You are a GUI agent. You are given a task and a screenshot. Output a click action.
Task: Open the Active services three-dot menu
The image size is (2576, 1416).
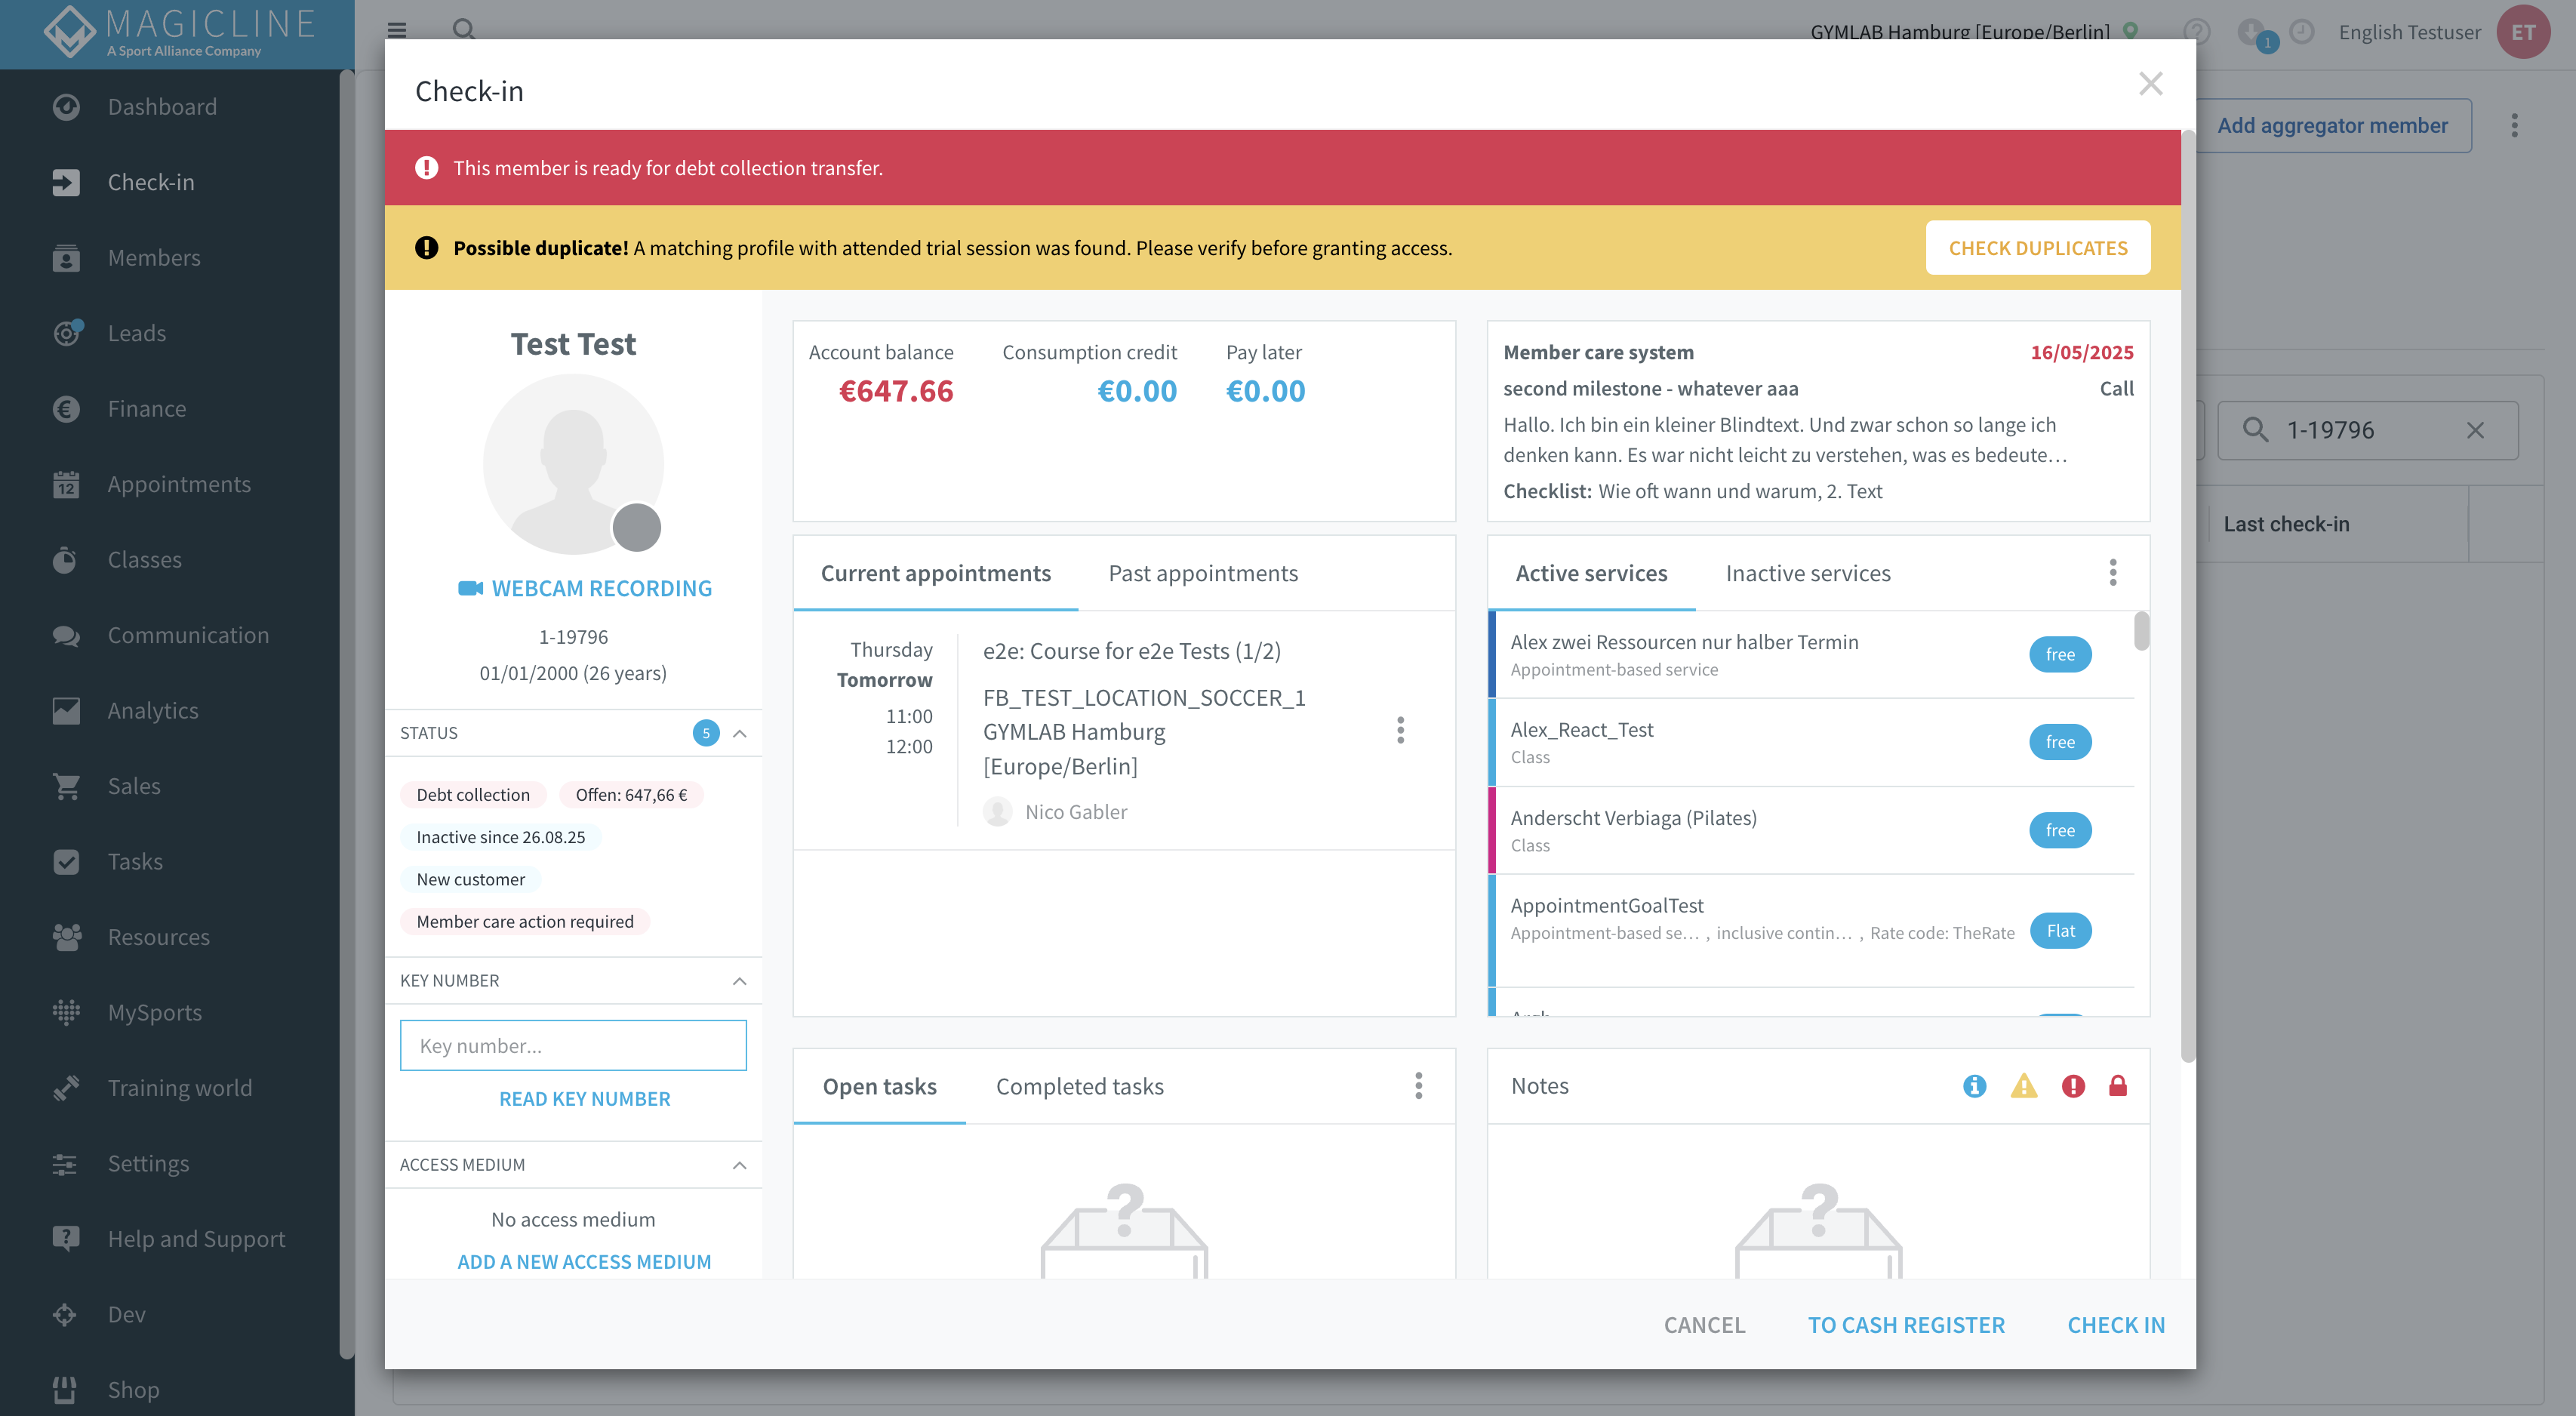click(x=2113, y=572)
